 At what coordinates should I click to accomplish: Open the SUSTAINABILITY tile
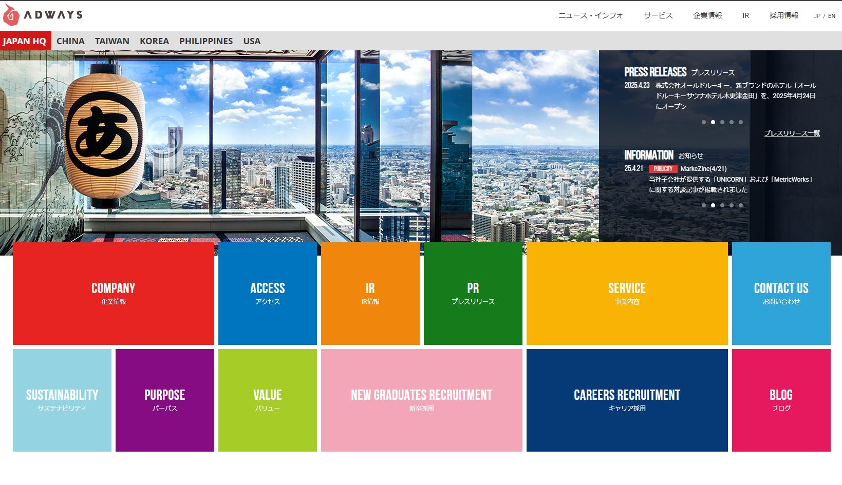click(62, 400)
